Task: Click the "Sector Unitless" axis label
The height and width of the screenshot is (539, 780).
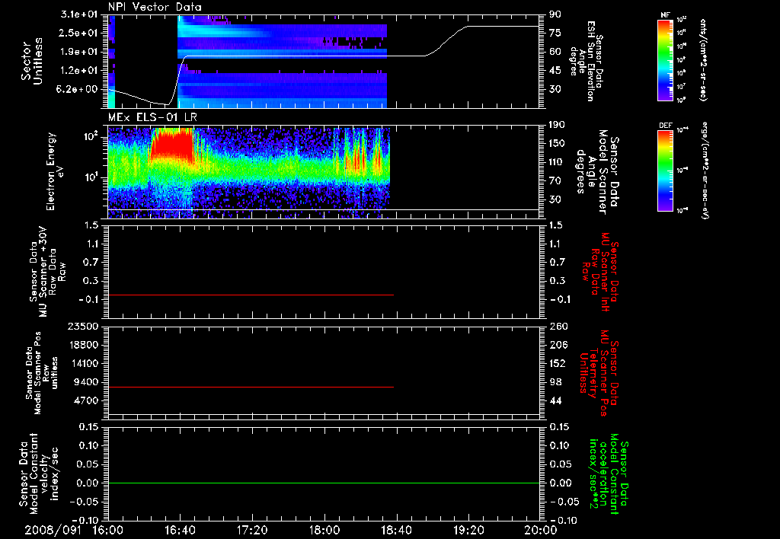Action: coord(32,61)
